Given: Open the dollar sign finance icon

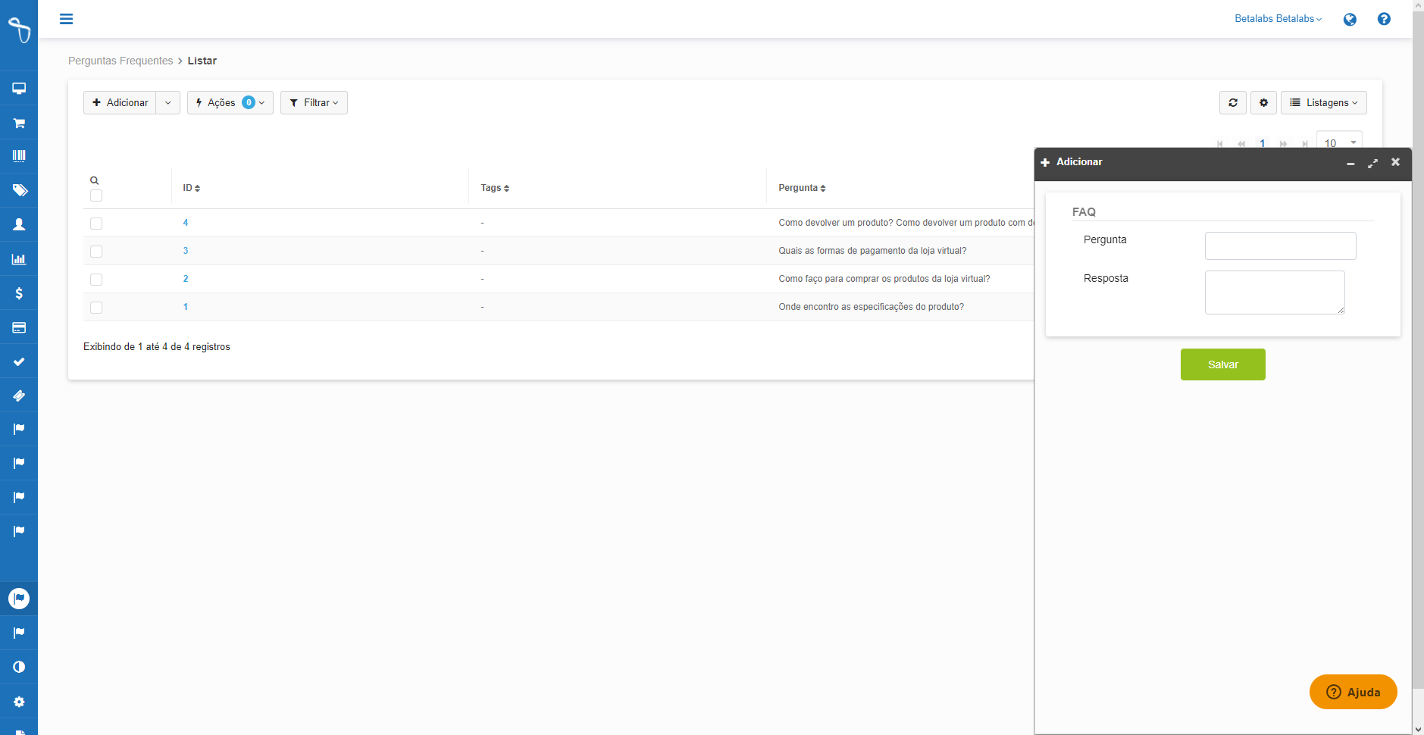Looking at the screenshot, I should click(19, 293).
